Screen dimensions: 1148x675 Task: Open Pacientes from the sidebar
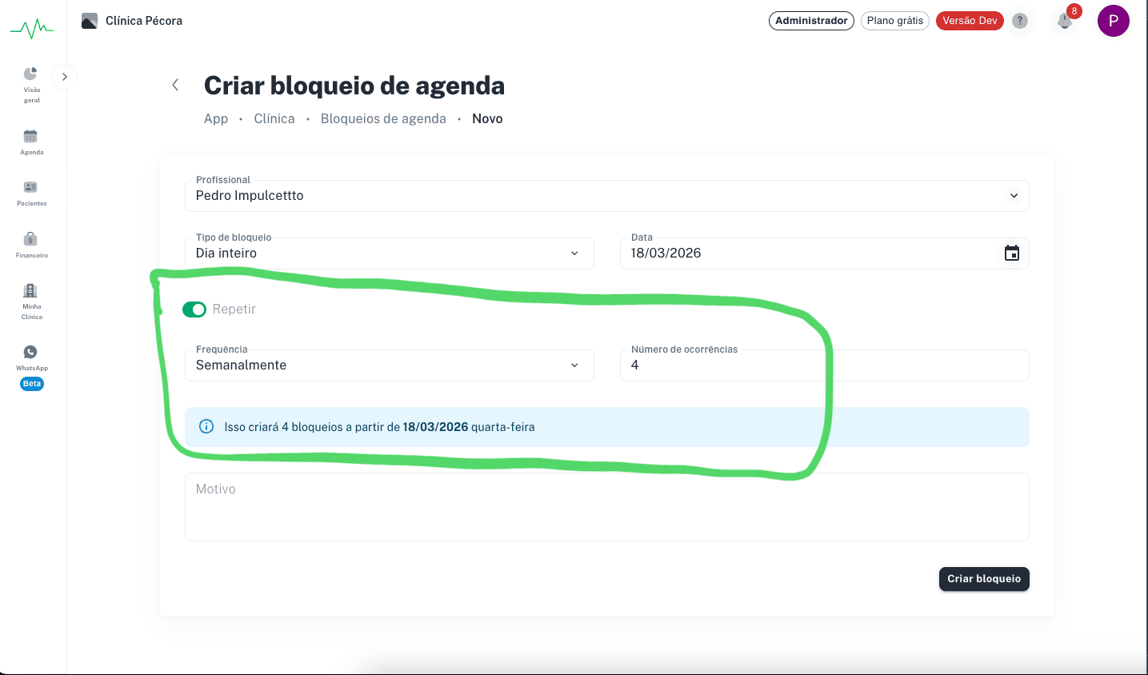(31, 194)
